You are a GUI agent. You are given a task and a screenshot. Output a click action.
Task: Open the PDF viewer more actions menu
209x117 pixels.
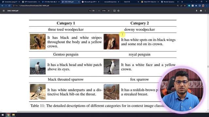(x=205, y=11)
